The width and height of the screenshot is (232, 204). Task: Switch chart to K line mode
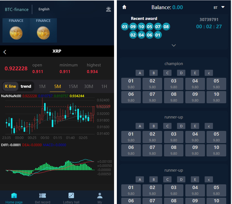pos(10,86)
